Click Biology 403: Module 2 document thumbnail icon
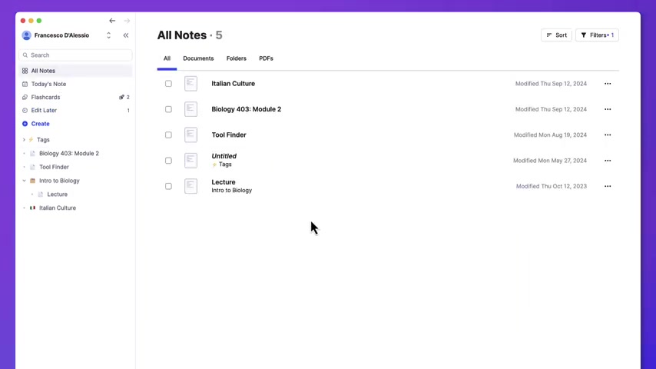The height and width of the screenshot is (369, 656). [191, 109]
